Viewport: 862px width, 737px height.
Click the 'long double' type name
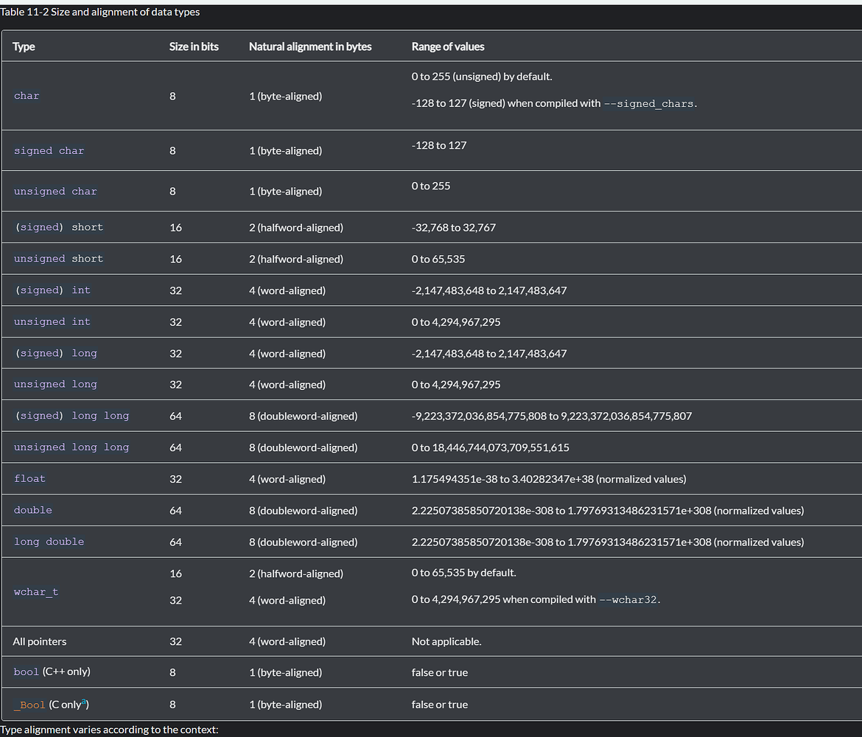pyautogui.click(x=49, y=542)
